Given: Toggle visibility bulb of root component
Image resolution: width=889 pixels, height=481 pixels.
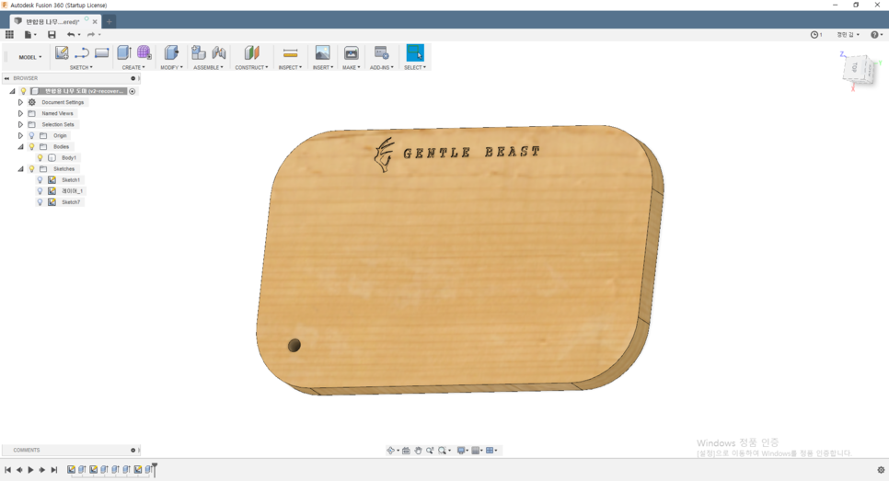Looking at the screenshot, I should (23, 91).
